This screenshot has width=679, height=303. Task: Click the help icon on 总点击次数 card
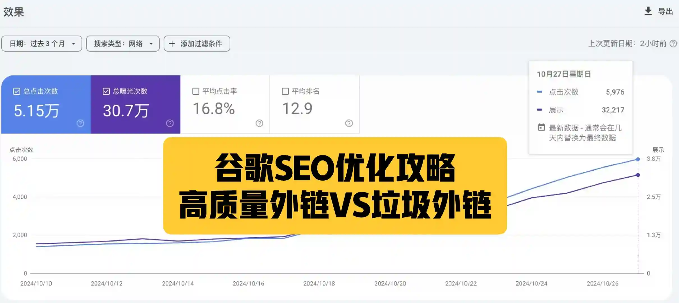coord(80,123)
